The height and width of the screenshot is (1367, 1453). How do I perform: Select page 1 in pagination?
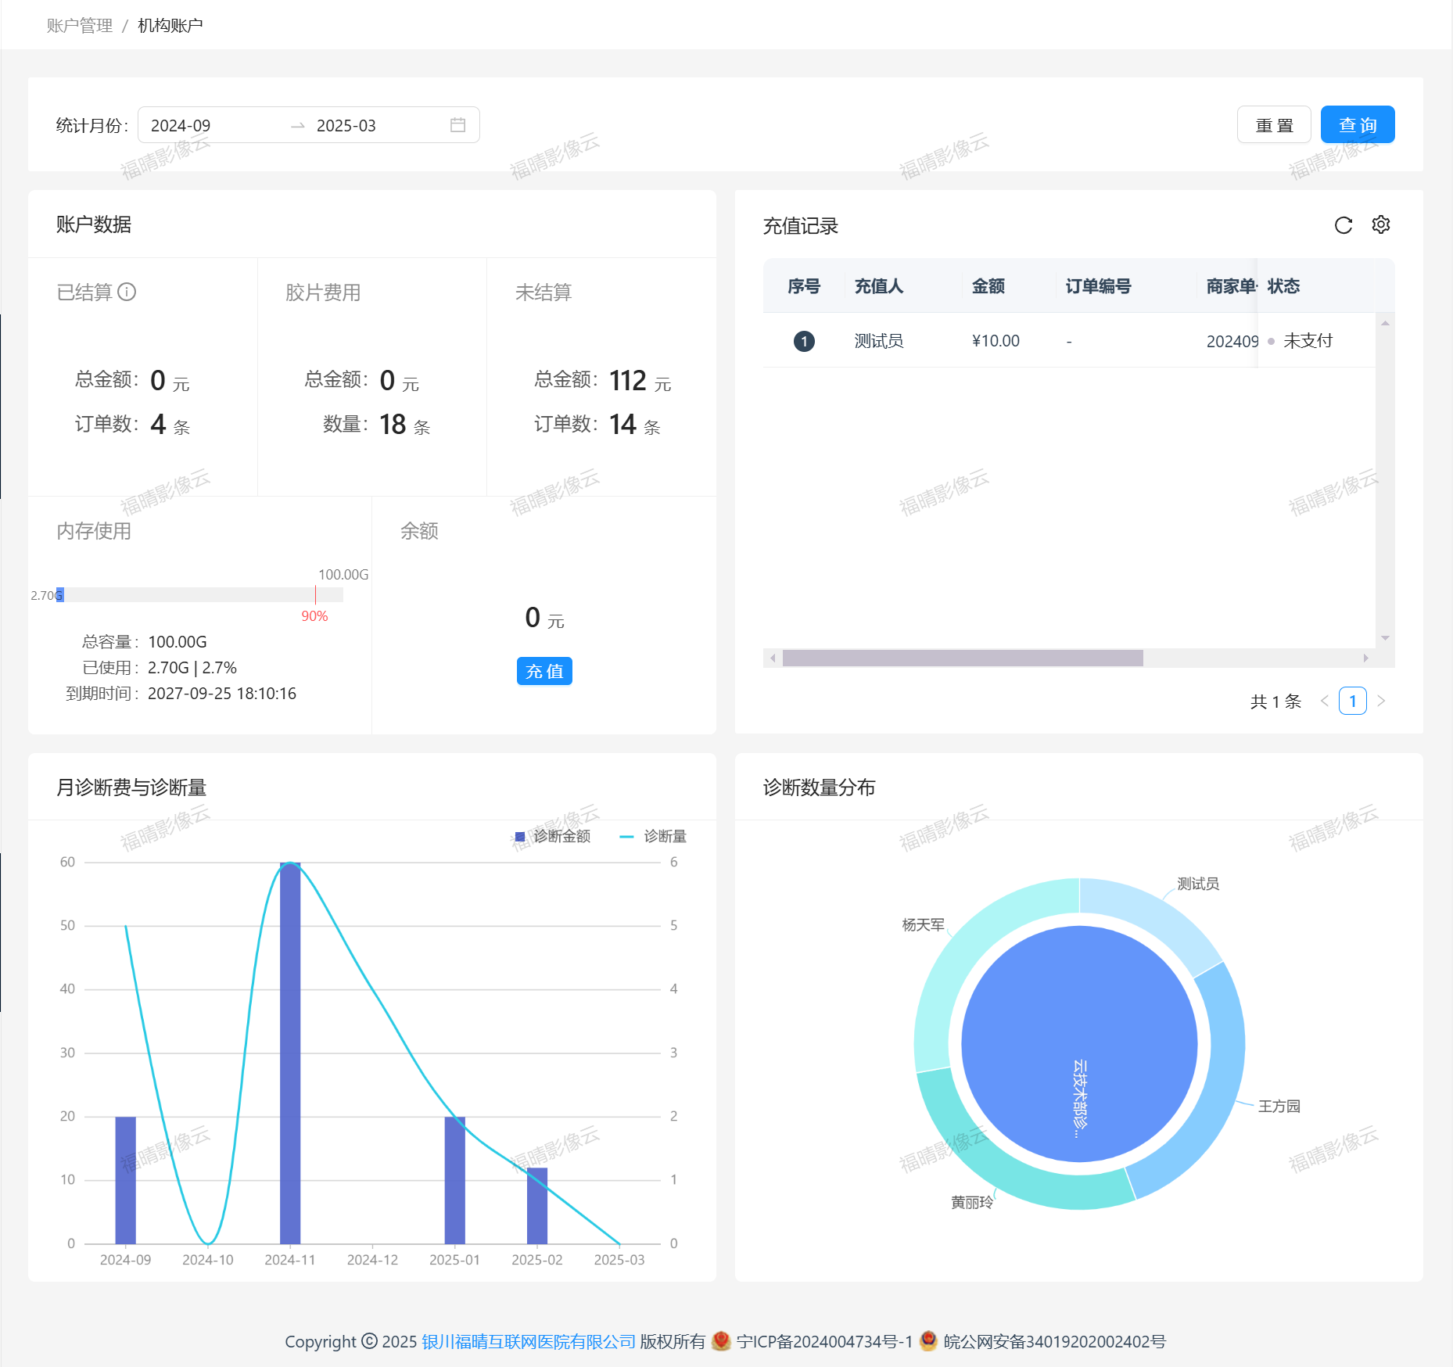pos(1352,701)
